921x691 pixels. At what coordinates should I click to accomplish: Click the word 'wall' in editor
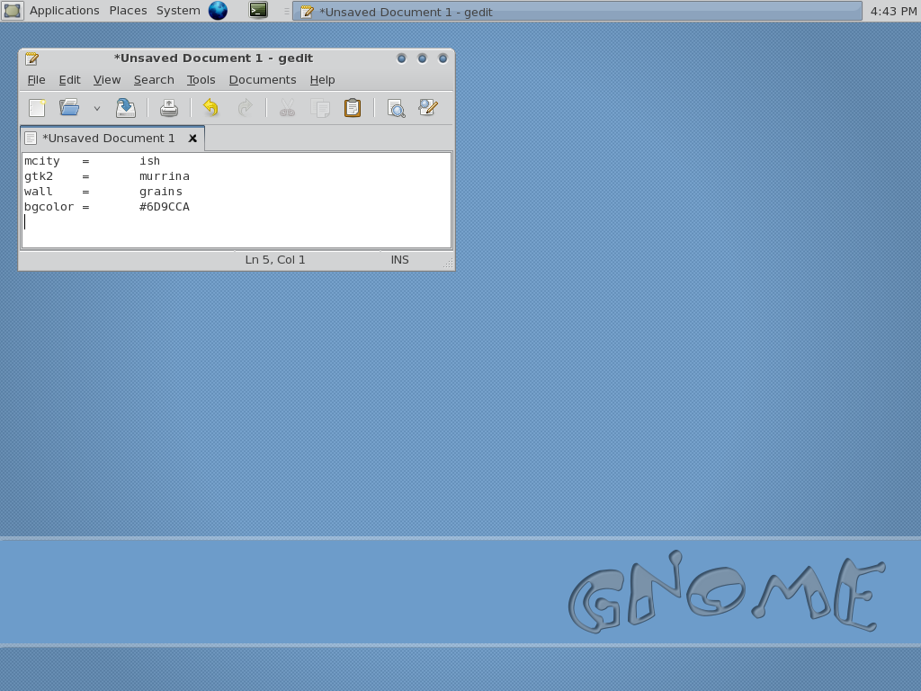coord(38,192)
